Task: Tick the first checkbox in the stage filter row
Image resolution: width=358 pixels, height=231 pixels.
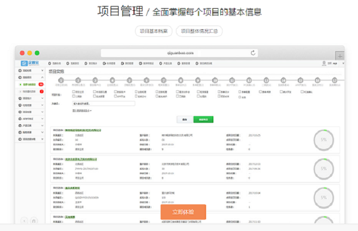Action: [x=74, y=92]
